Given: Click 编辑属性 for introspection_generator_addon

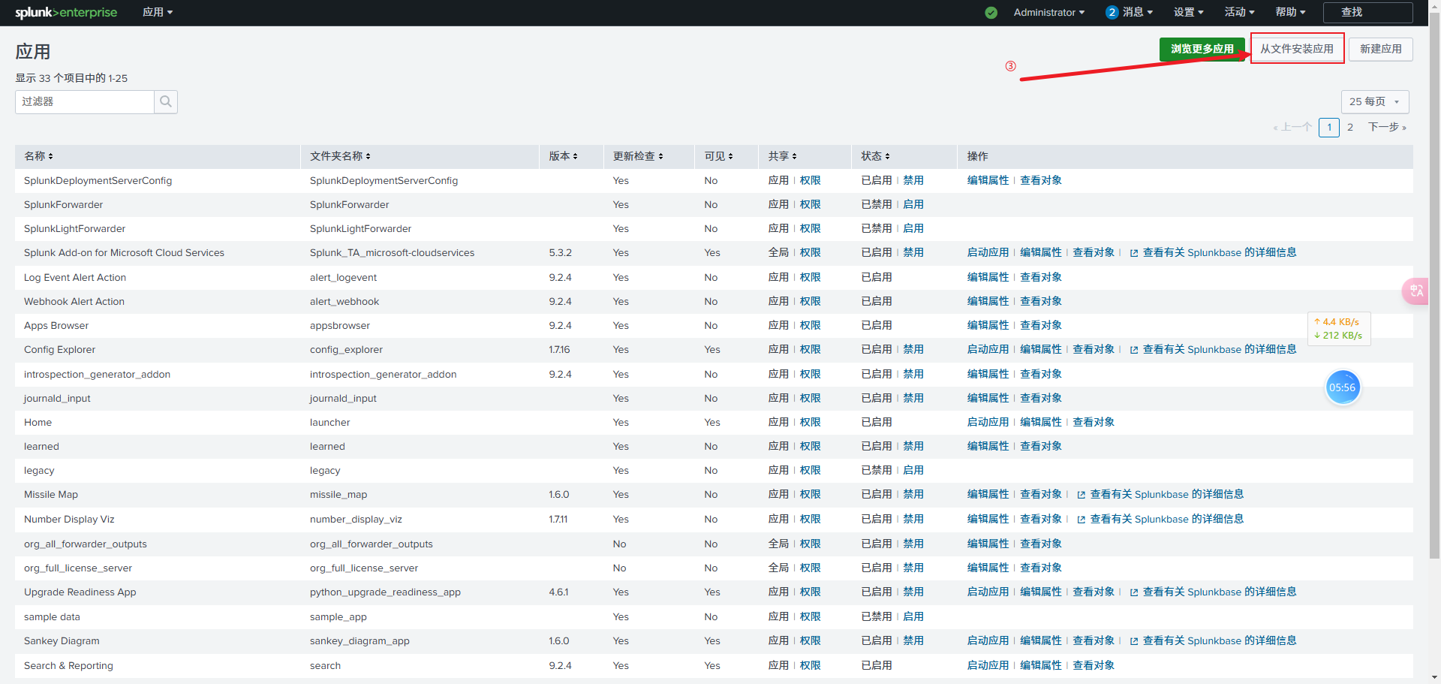Looking at the screenshot, I should point(988,375).
